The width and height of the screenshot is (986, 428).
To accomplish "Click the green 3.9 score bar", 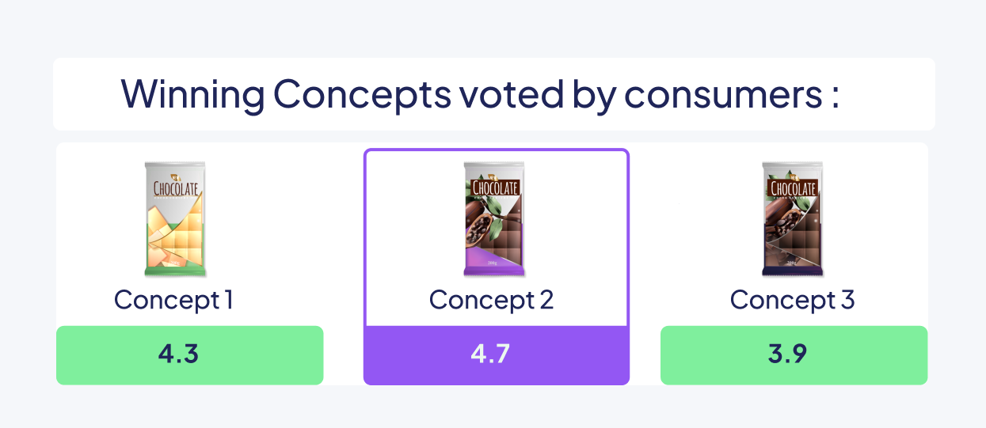I will pyautogui.click(x=794, y=355).
